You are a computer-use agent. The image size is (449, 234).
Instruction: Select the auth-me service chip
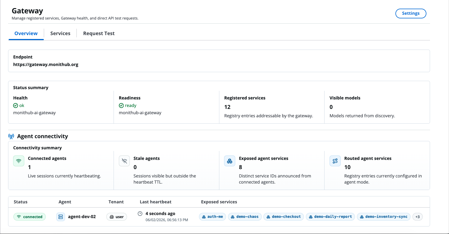pos(212,217)
